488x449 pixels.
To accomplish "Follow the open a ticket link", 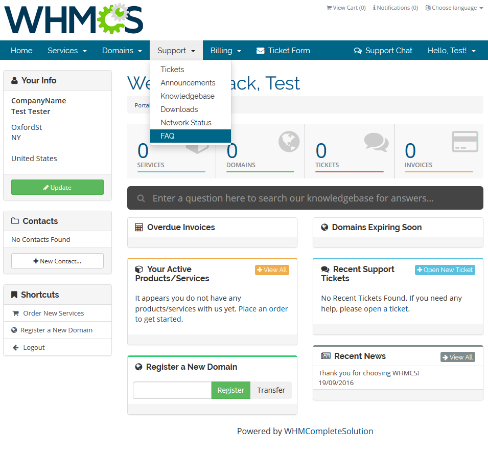I will [x=386, y=309].
